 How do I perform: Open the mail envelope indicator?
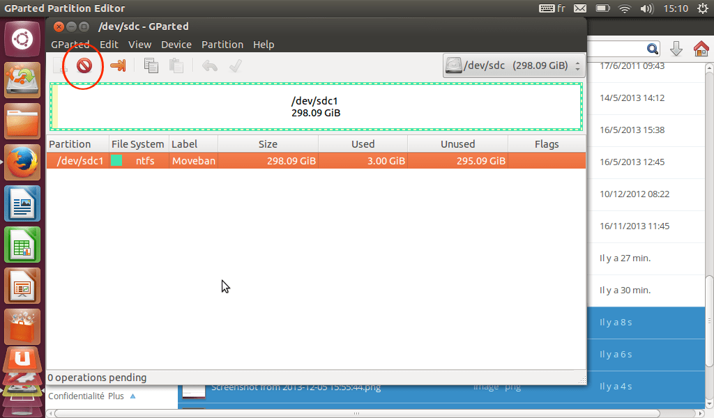579,8
